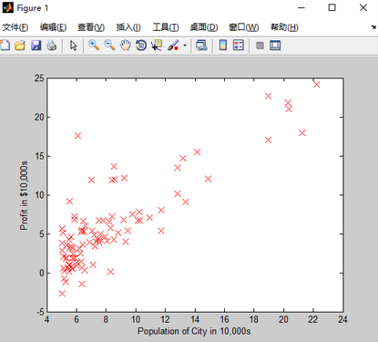This screenshot has width=378, height=342.
Task: Enable the Pan hand tool
Action: click(125, 46)
